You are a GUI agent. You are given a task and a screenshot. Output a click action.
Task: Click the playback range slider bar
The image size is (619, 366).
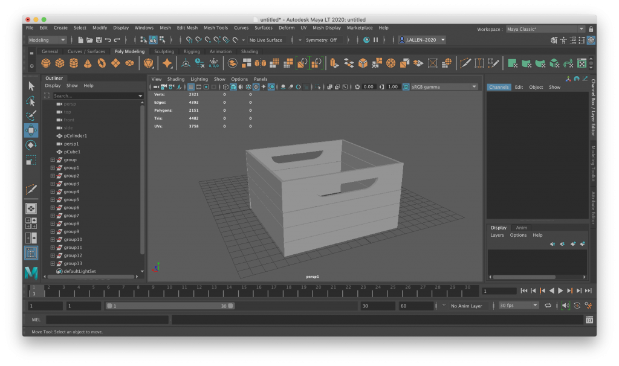coord(169,306)
